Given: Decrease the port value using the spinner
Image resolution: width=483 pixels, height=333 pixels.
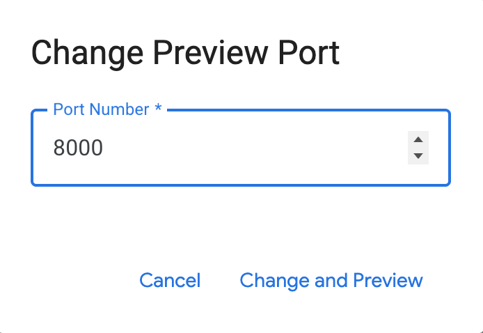Looking at the screenshot, I should (x=418, y=155).
